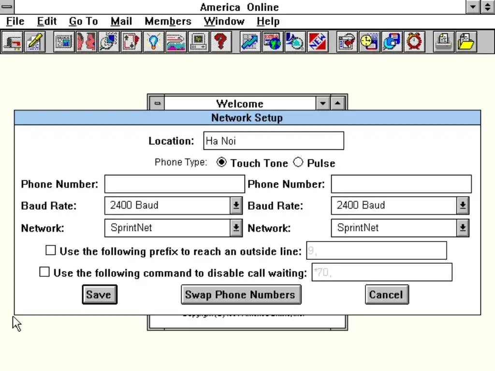
Task: Click the Extra globe news icon
Action: 273,42
